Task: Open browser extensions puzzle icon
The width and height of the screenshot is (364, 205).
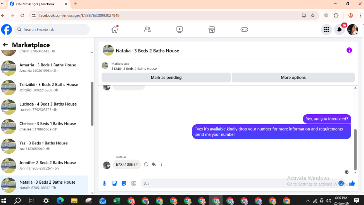Action: click(x=336, y=16)
